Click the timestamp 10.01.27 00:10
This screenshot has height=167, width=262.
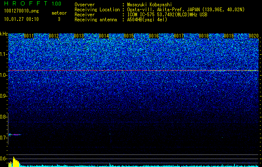(x=22, y=19)
